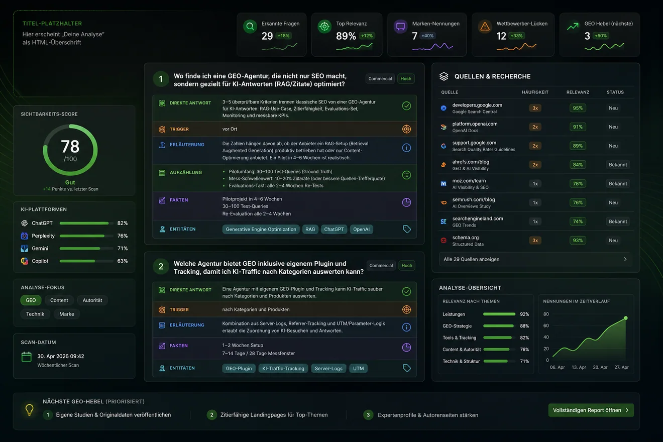This screenshot has height=442, width=663.
Task: Expand question 1 about GEO-Agentur
Action: (260, 80)
